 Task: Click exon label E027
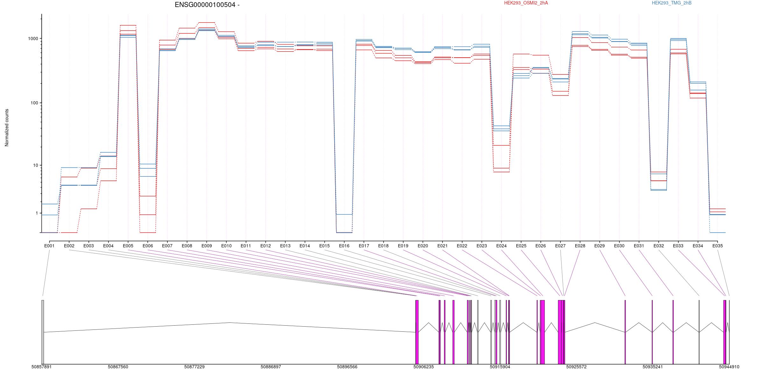click(x=560, y=246)
